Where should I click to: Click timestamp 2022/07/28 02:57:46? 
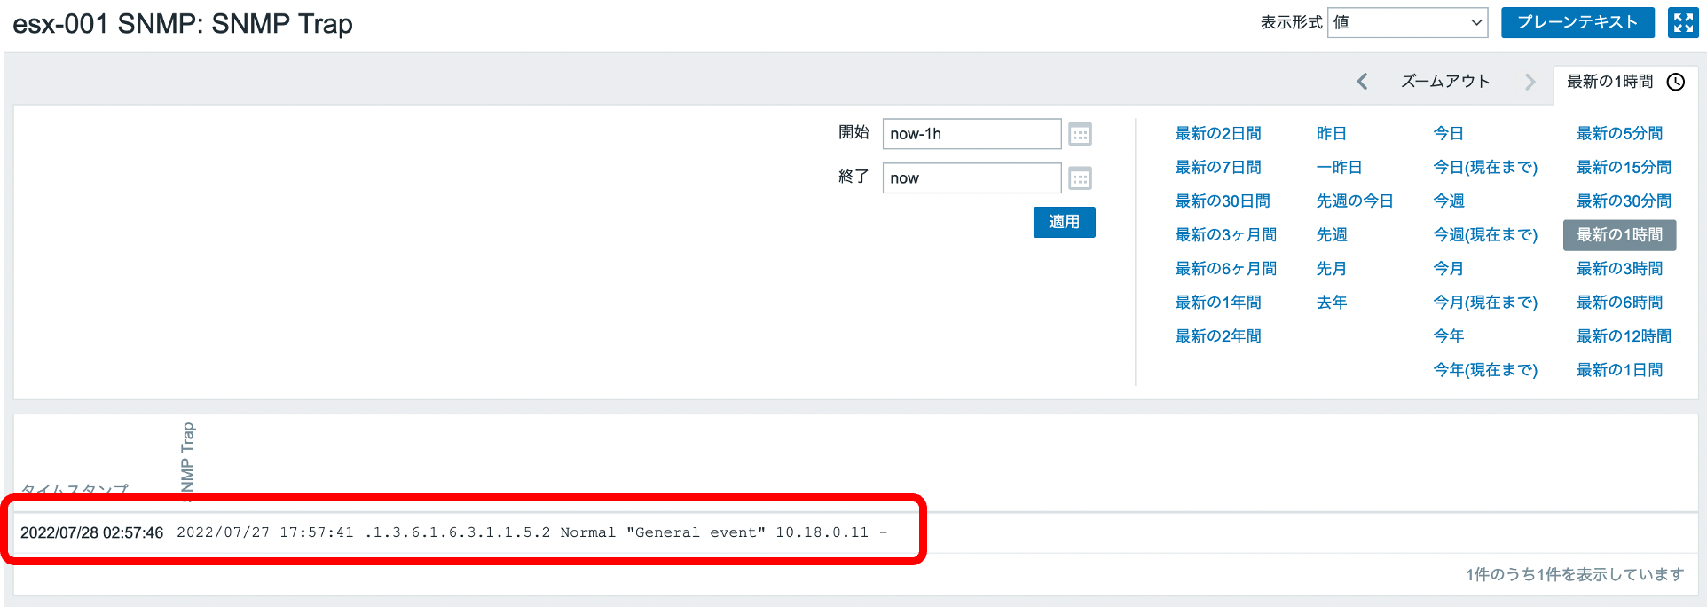(91, 532)
